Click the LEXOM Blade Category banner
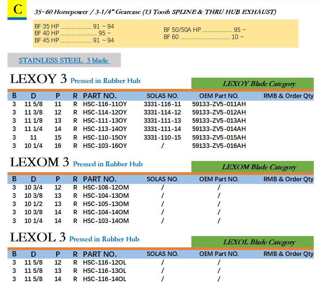This screenshot has width=322, height=286. click(x=253, y=167)
